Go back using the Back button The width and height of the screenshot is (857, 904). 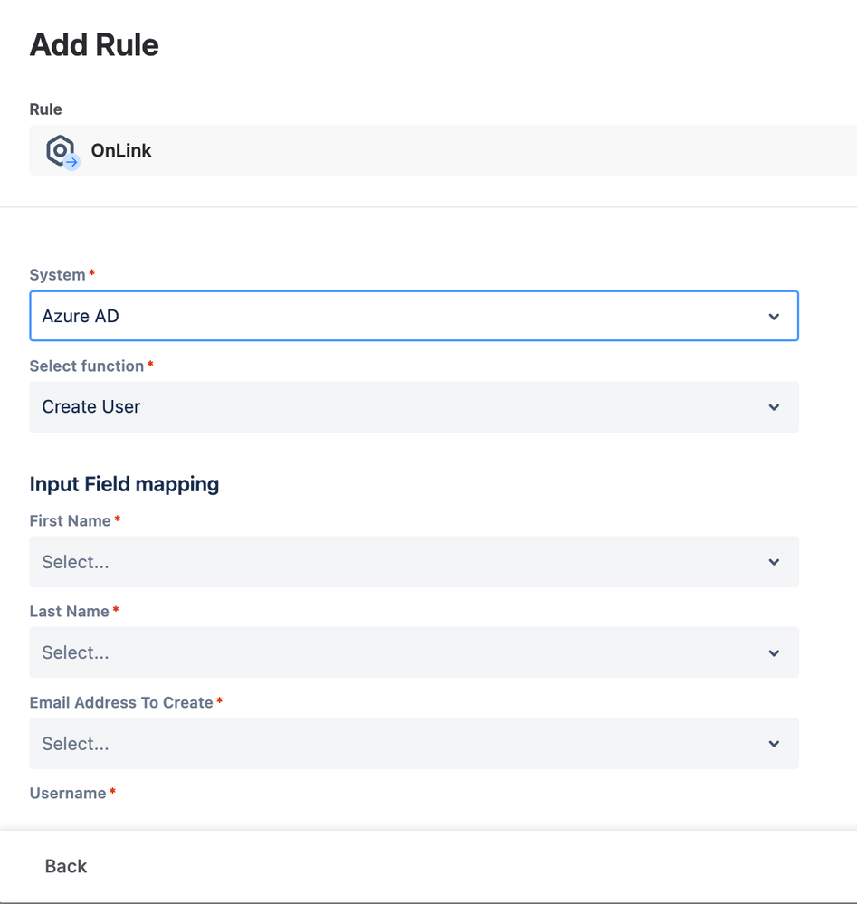pos(66,866)
